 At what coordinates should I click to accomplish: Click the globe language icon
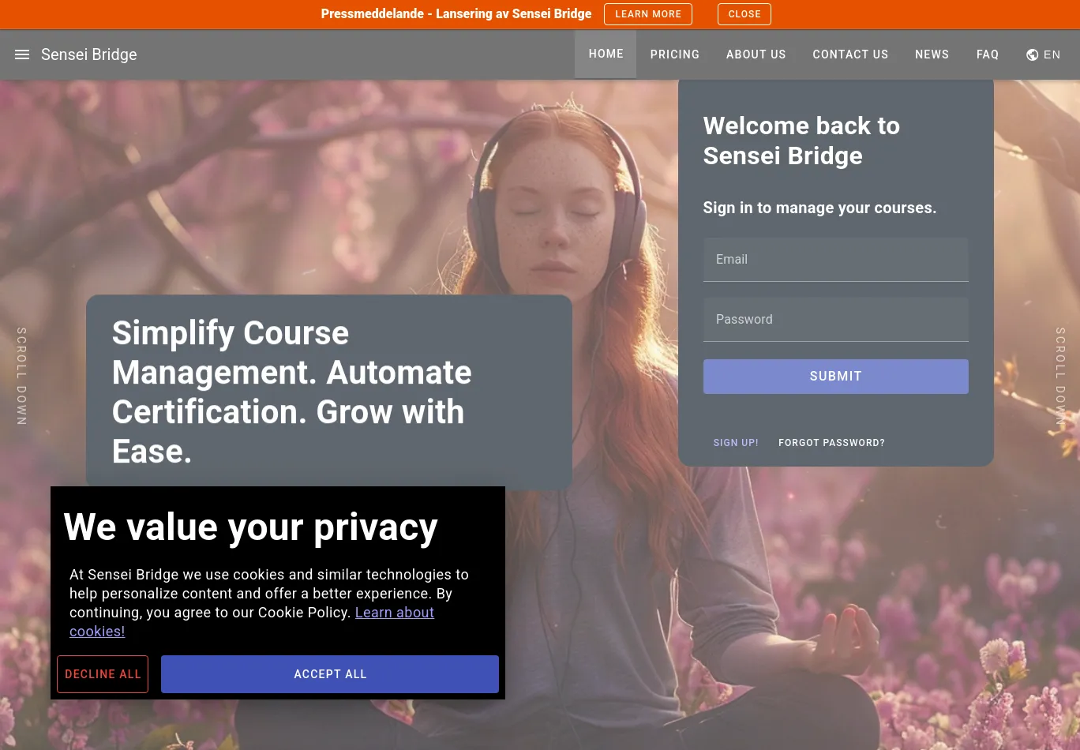tap(1032, 54)
